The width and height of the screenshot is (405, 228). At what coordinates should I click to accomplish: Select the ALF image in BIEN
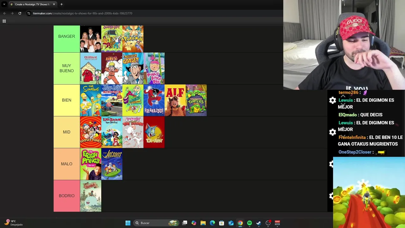175,100
